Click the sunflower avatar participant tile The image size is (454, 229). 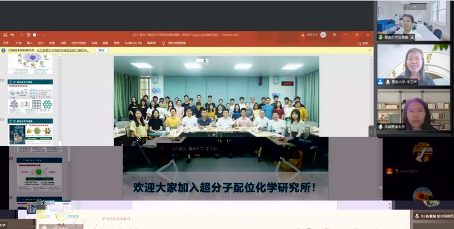422,196
